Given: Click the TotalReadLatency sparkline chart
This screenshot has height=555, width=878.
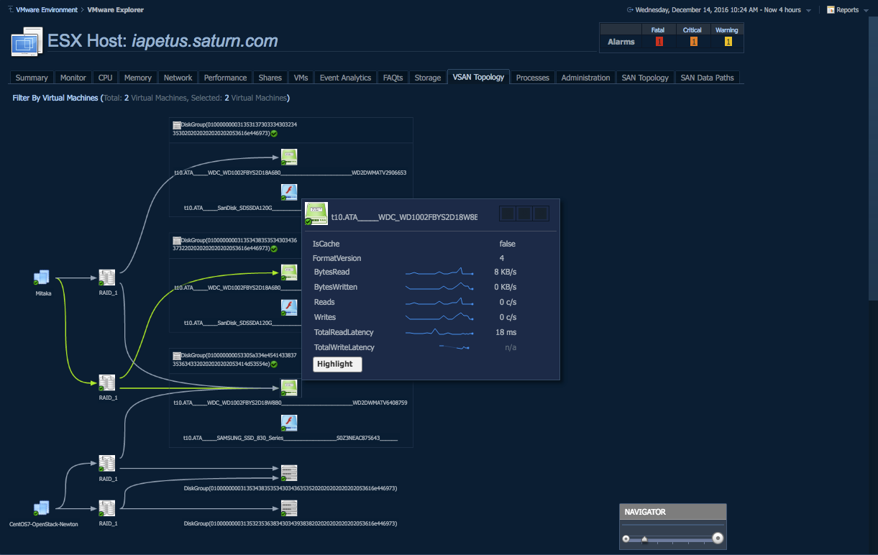Looking at the screenshot, I should pos(439,332).
